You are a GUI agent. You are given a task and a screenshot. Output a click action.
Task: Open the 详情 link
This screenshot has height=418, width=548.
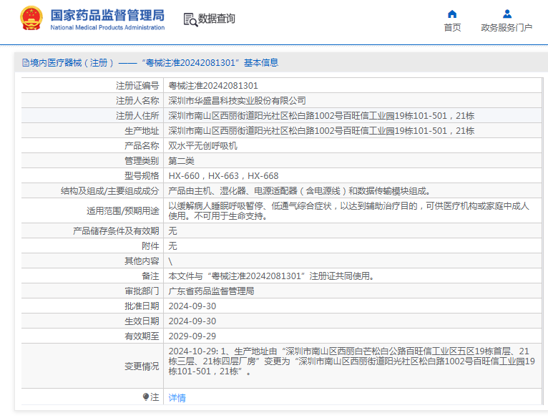177,398
